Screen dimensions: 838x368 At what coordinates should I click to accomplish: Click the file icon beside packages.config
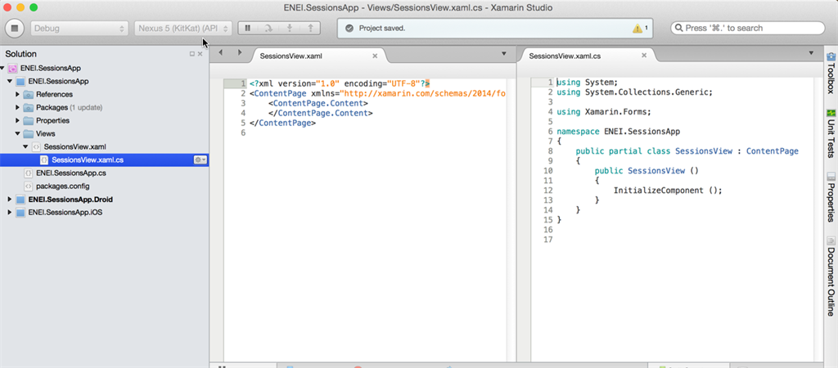tap(29, 186)
